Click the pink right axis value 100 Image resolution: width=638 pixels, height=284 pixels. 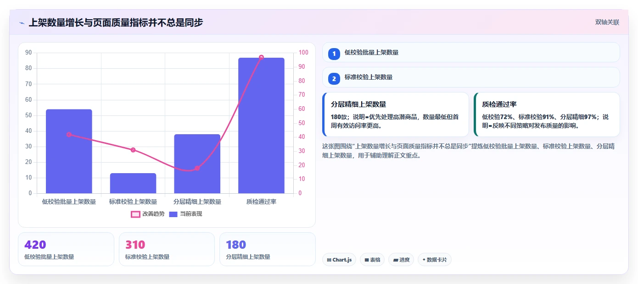(303, 53)
